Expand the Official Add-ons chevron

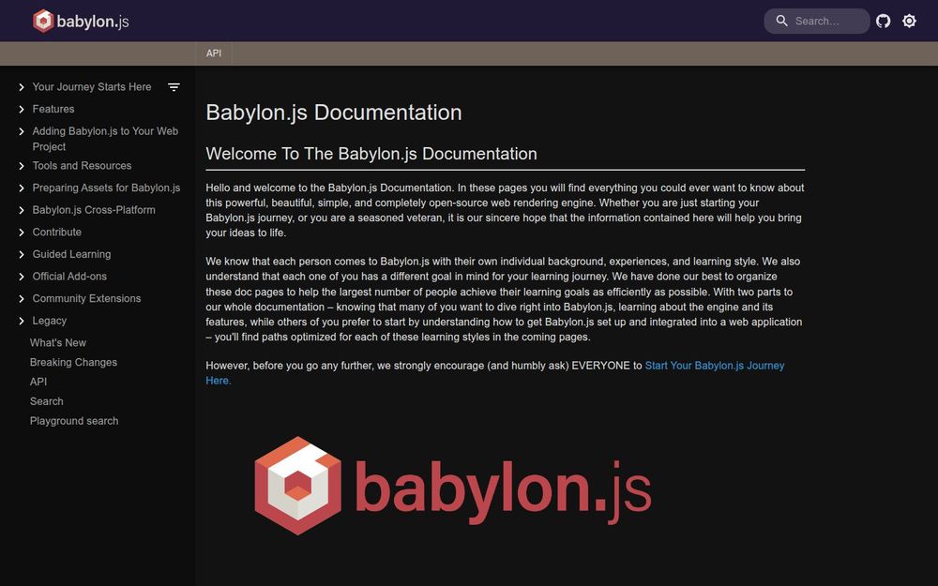click(22, 277)
